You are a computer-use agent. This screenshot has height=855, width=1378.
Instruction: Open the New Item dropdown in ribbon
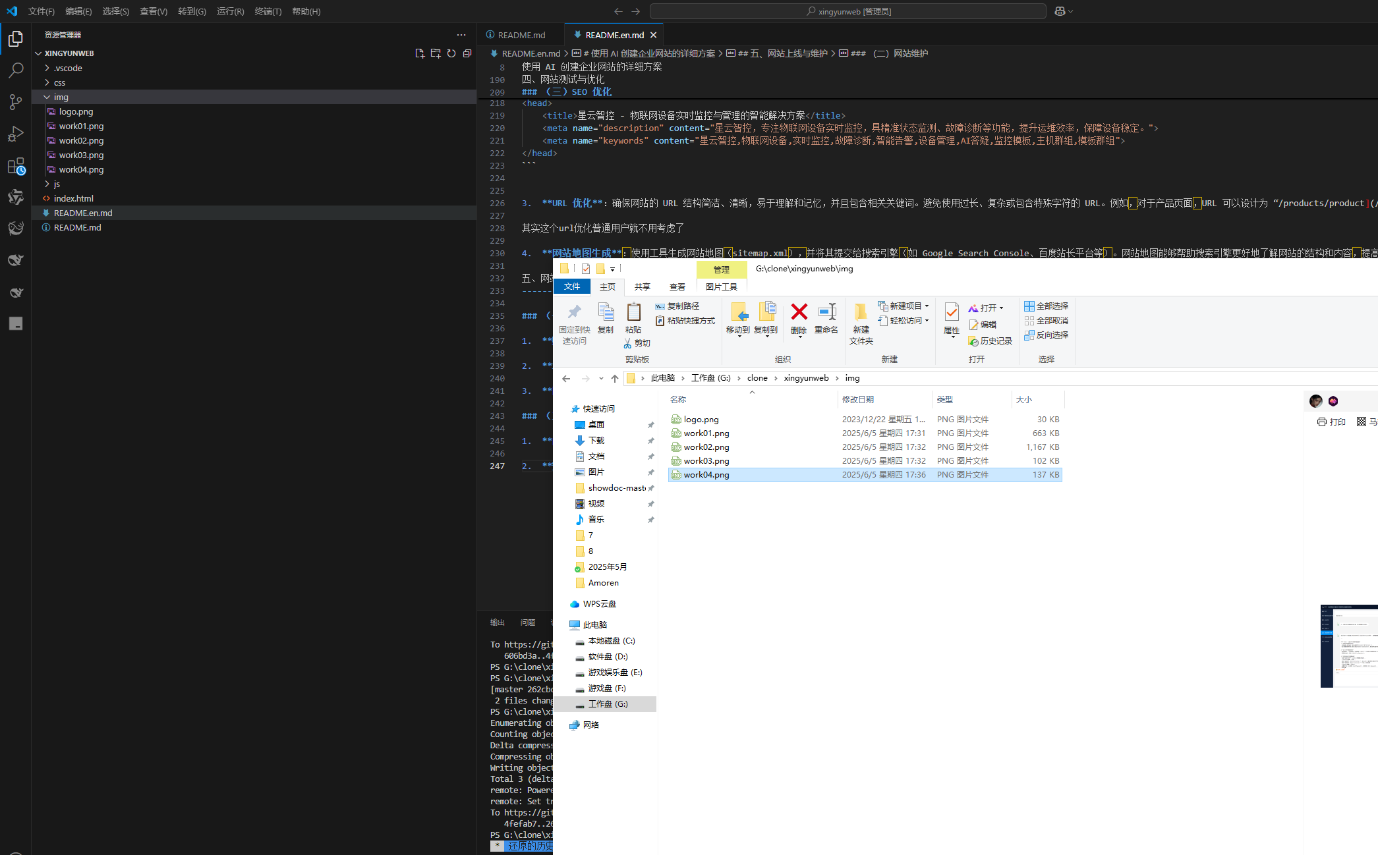pyautogui.click(x=904, y=306)
